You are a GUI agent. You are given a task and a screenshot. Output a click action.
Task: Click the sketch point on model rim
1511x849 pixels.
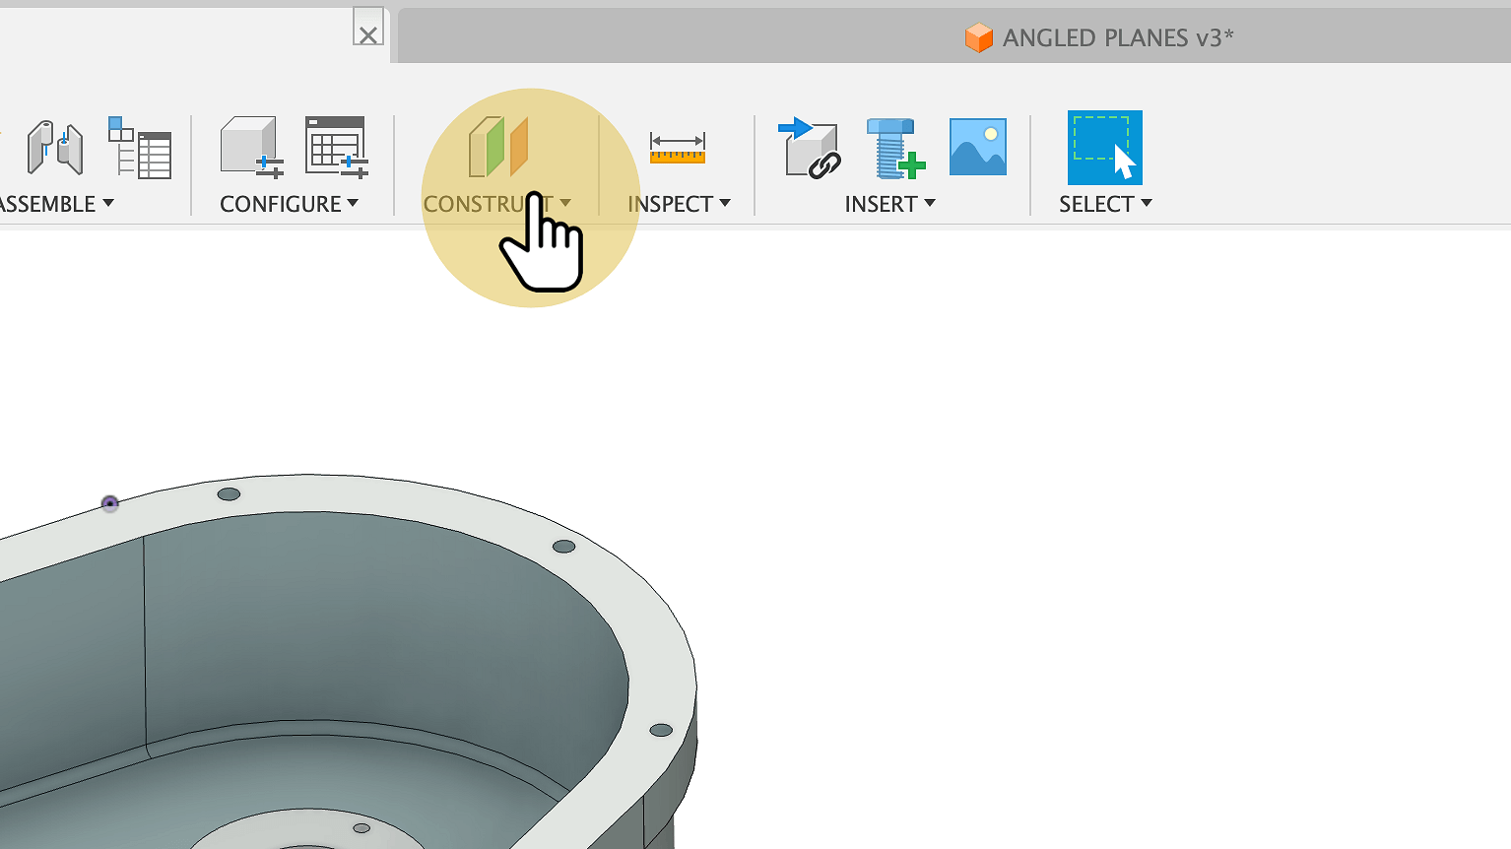pyautogui.click(x=110, y=503)
